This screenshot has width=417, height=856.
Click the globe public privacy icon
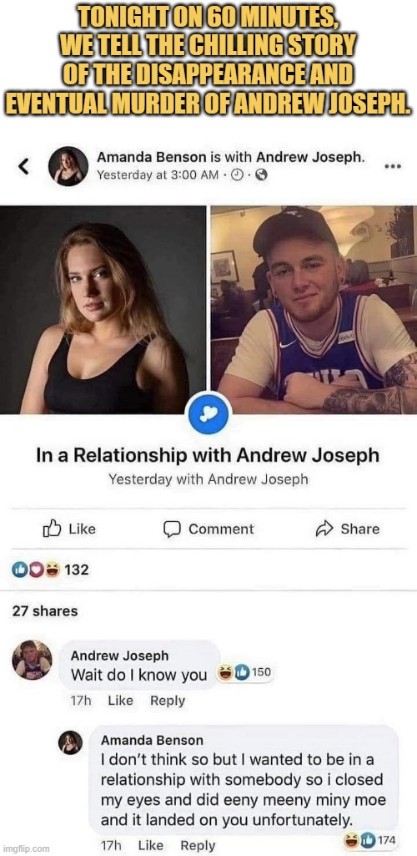coord(262,175)
